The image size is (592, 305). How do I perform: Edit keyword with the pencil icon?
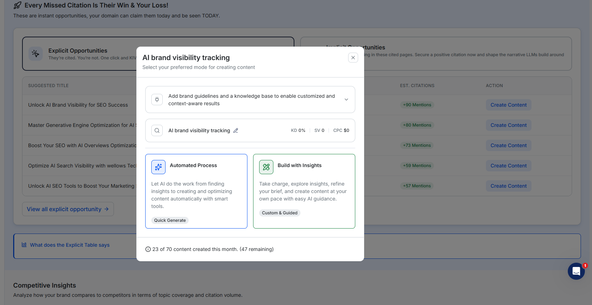click(236, 130)
